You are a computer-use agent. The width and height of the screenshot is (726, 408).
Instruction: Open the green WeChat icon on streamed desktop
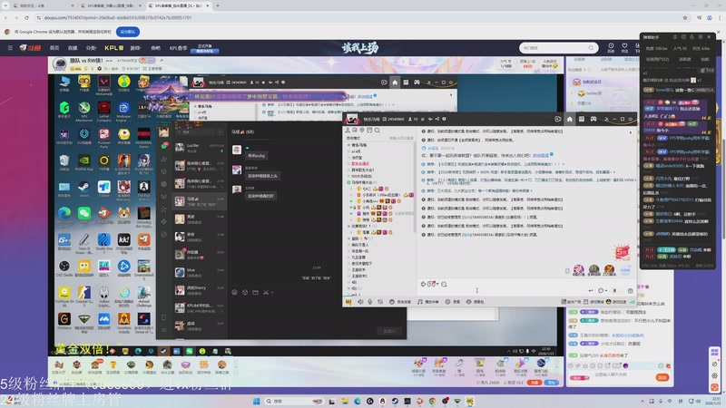pyautogui.click(x=83, y=214)
